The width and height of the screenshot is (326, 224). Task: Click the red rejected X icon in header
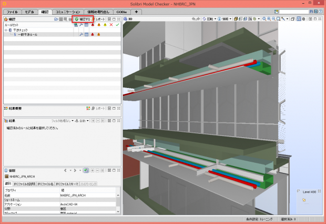coord(111,25)
